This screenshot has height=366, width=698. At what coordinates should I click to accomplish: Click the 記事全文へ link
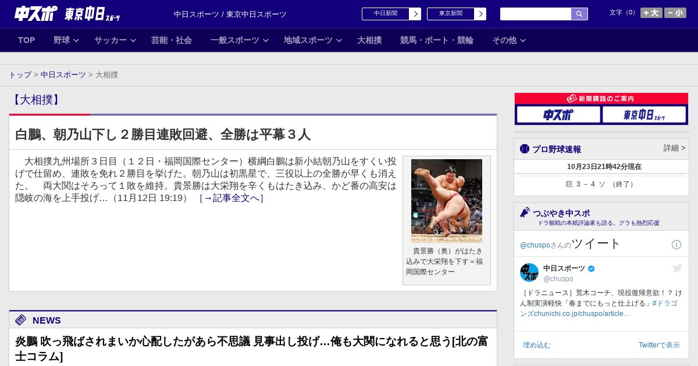232,198
